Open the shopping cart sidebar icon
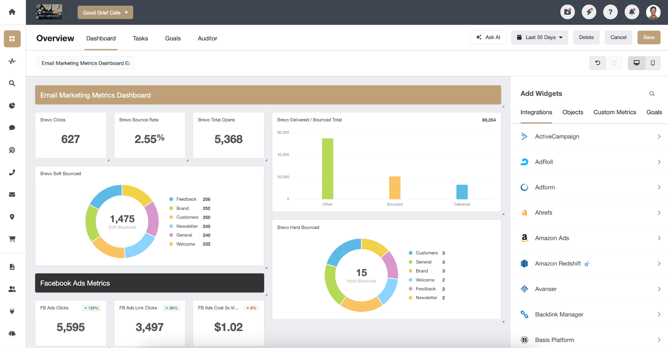The width and height of the screenshot is (668, 348). 12,239
